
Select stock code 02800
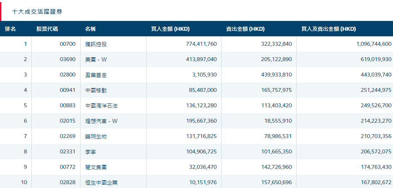click(68, 75)
